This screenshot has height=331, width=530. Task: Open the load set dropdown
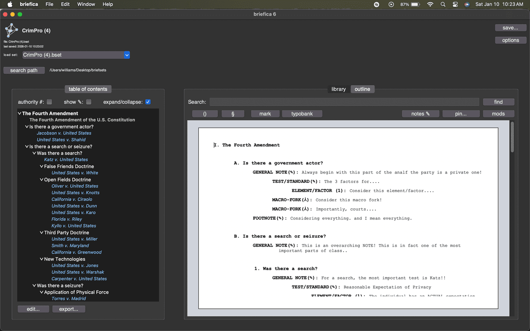[127, 55]
